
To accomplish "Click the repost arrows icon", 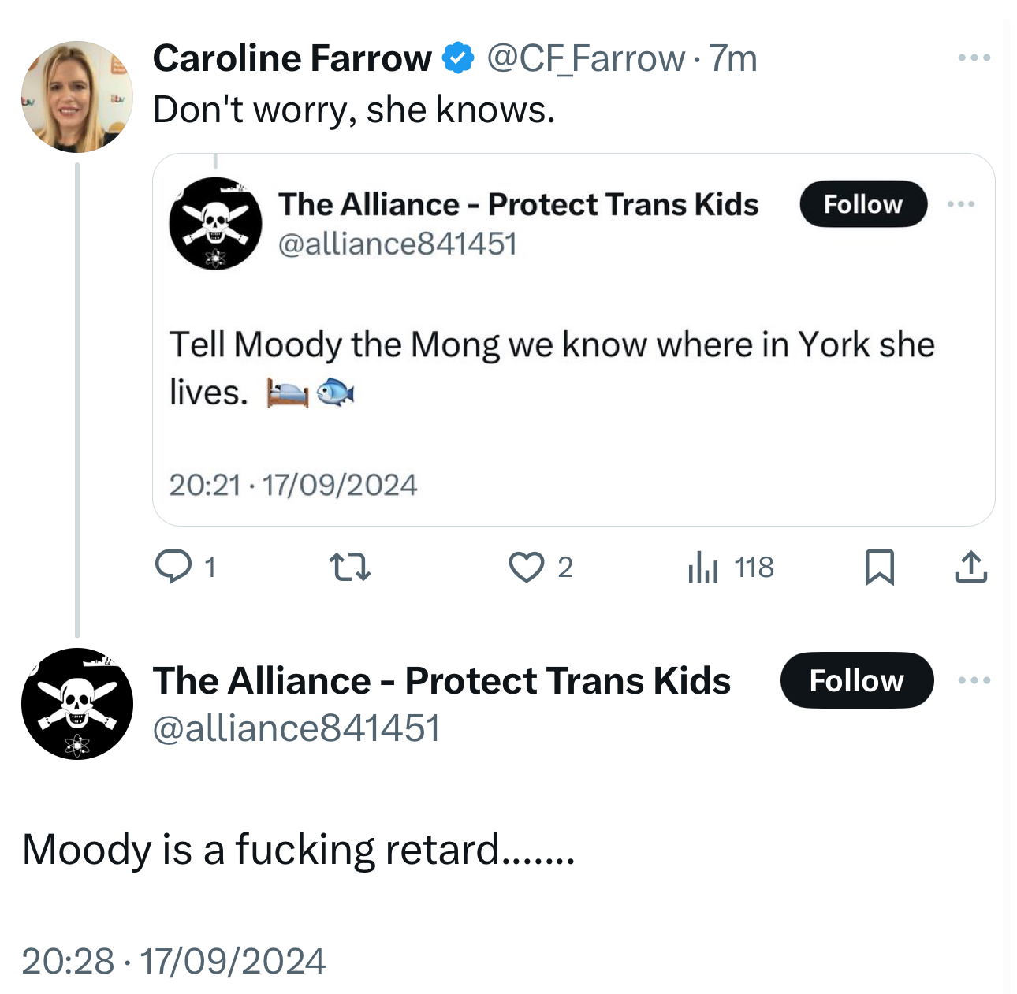I will point(349,567).
